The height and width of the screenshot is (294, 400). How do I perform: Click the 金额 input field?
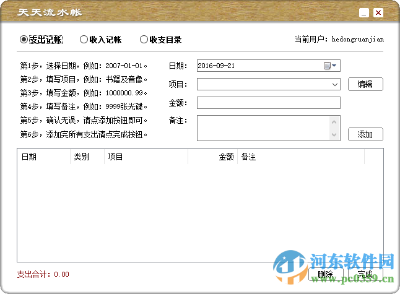pyautogui.click(x=268, y=103)
